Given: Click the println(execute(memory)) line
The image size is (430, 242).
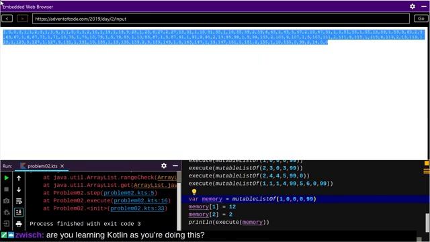Looking at the screenshot, I should [x=228, y=222].
